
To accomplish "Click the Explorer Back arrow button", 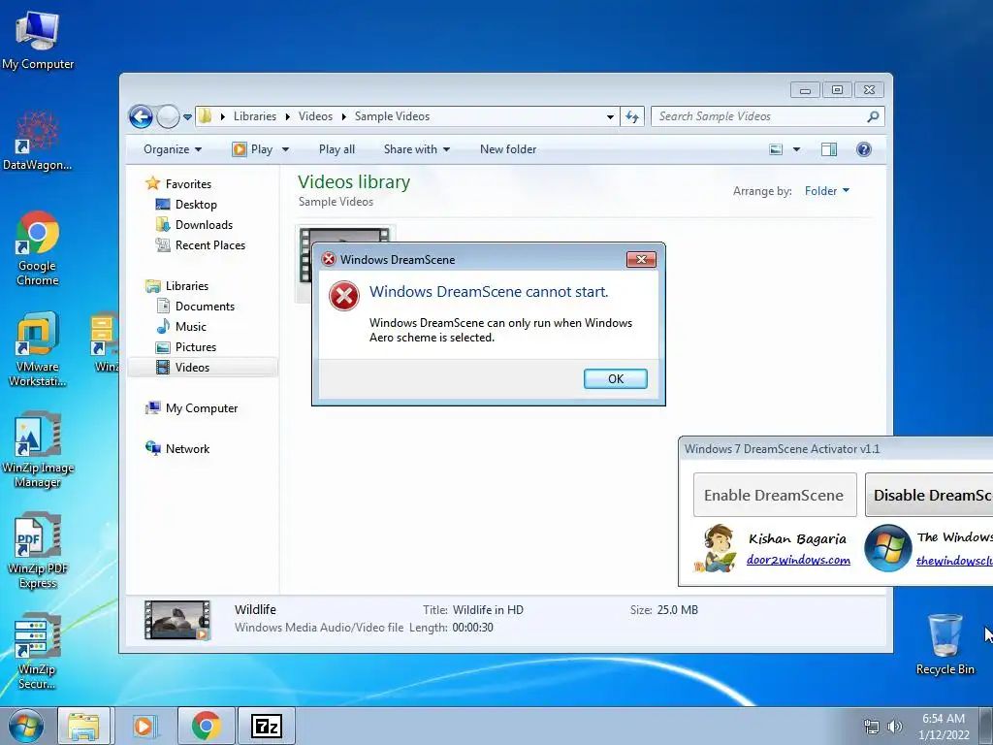I will (x=141, y=116).
